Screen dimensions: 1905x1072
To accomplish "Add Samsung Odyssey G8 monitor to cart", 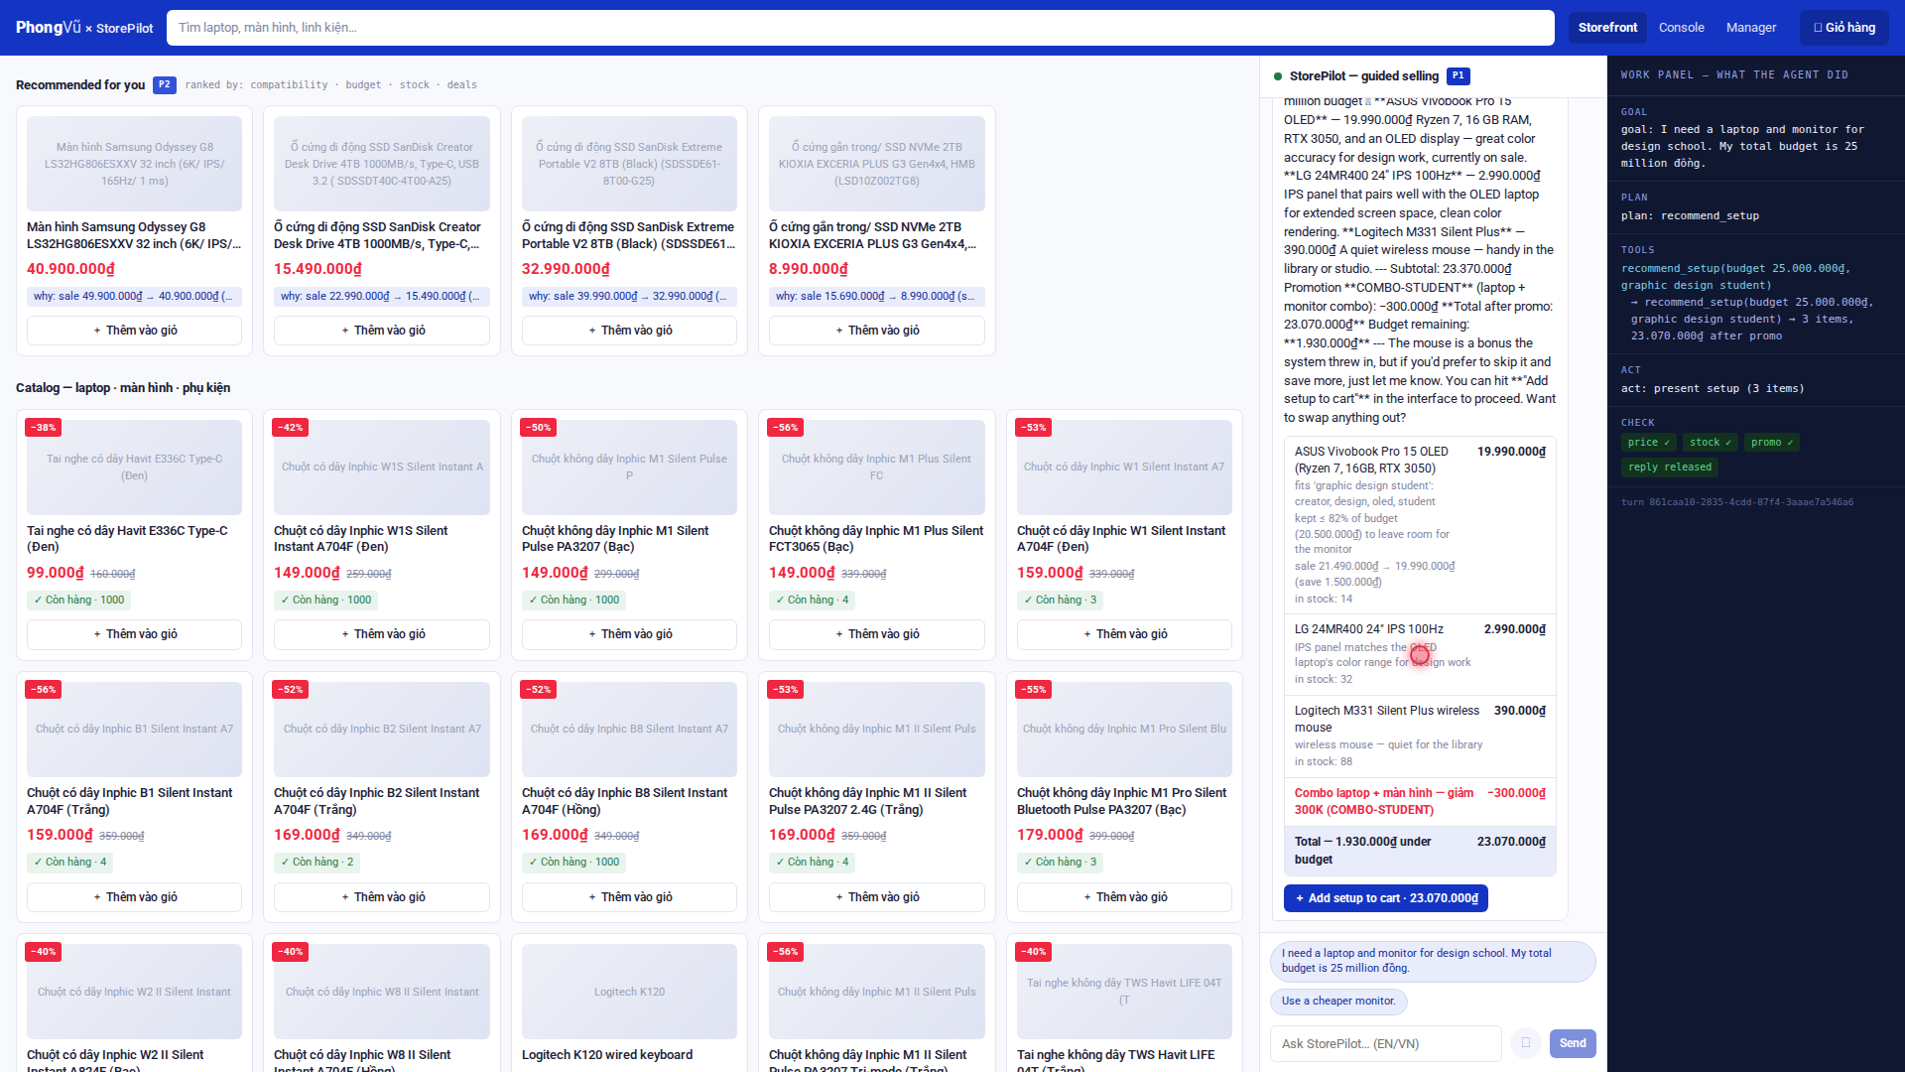I will (134, 331).
